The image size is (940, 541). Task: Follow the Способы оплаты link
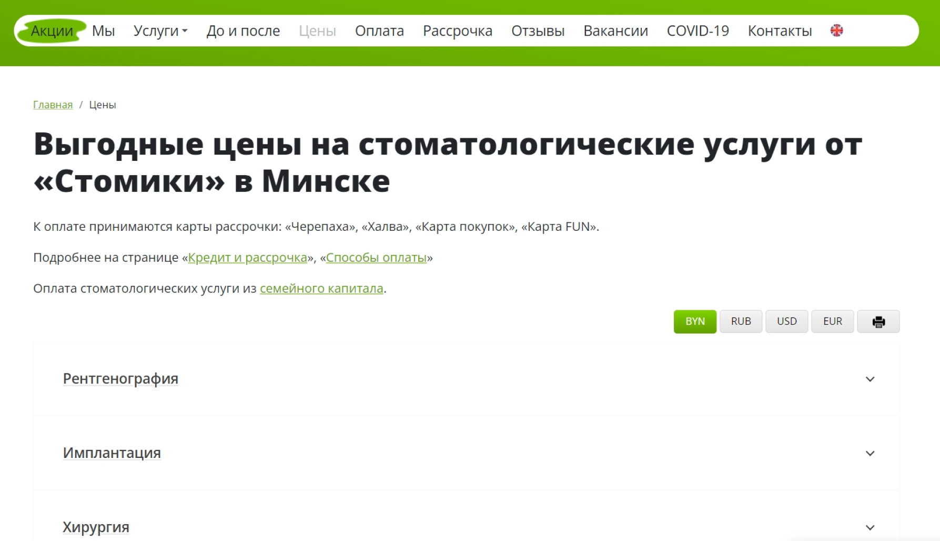tap(376, 258)
